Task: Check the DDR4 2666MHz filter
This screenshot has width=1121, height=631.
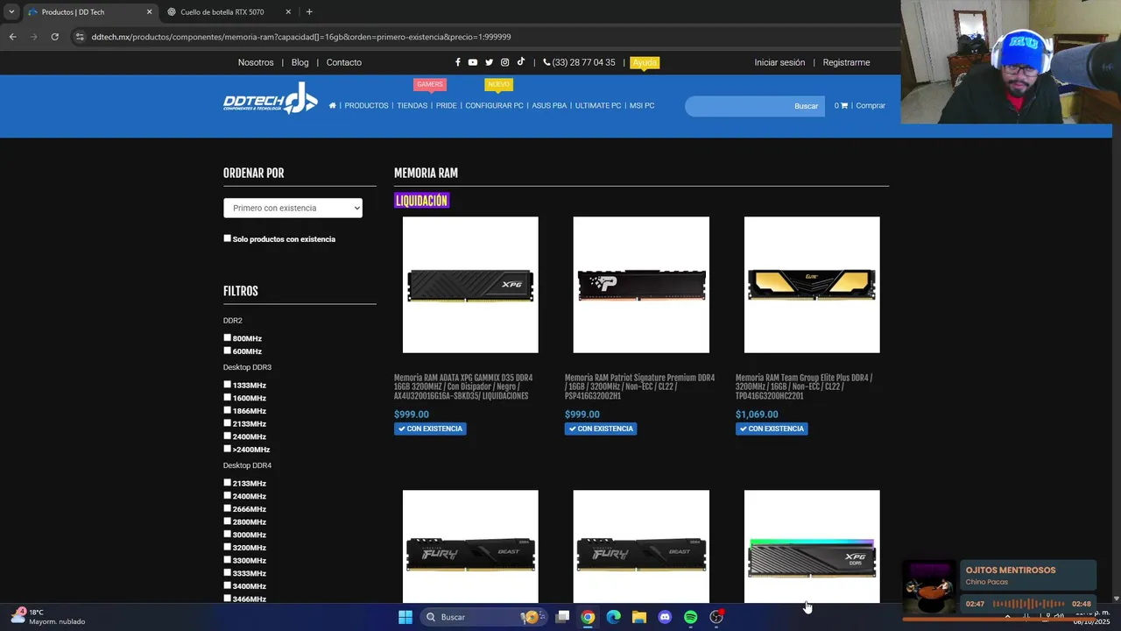Action: [228, 508]
